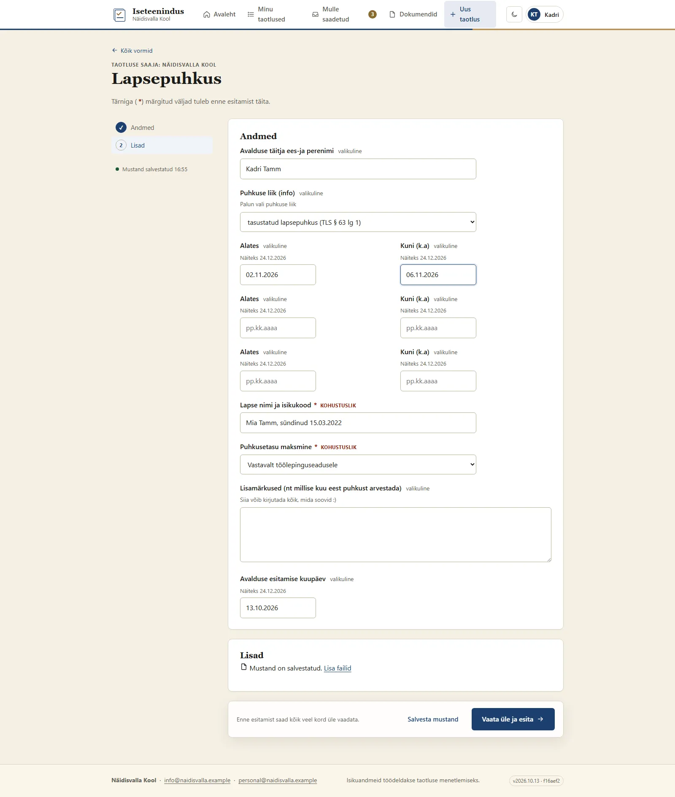This screenshot has height=797, width=675.
Task: Click Vaata üle ja esita button
Action: (x=513, y=719)
